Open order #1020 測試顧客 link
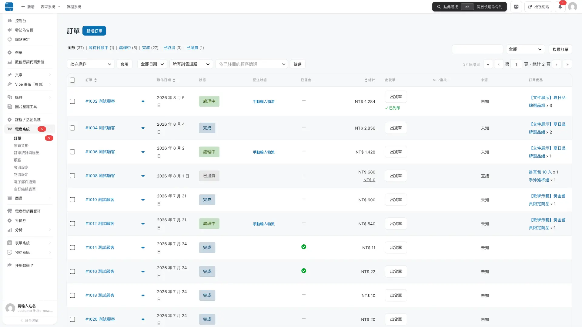Screen dimensions: 582x327 100,319
